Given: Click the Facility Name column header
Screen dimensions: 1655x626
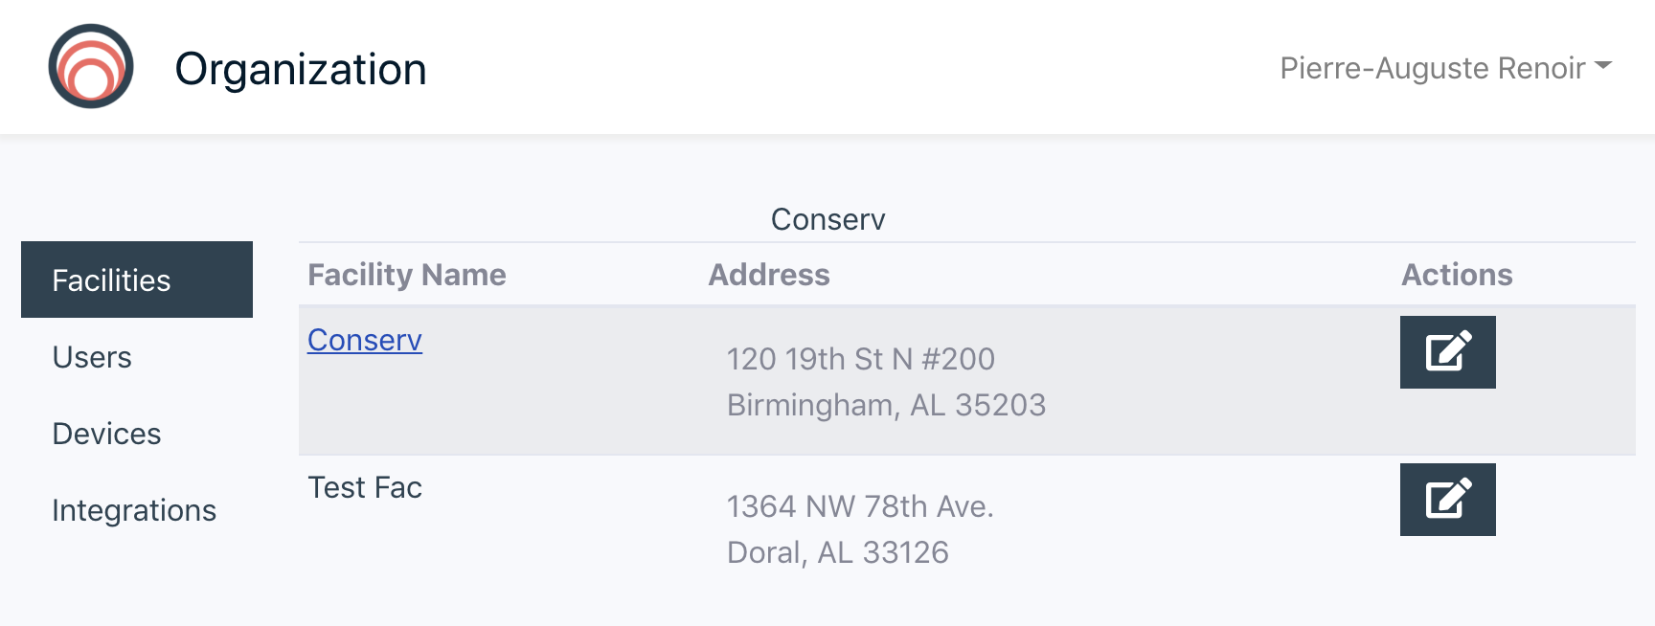Looking at the screenshot, I should pos(407,275).
